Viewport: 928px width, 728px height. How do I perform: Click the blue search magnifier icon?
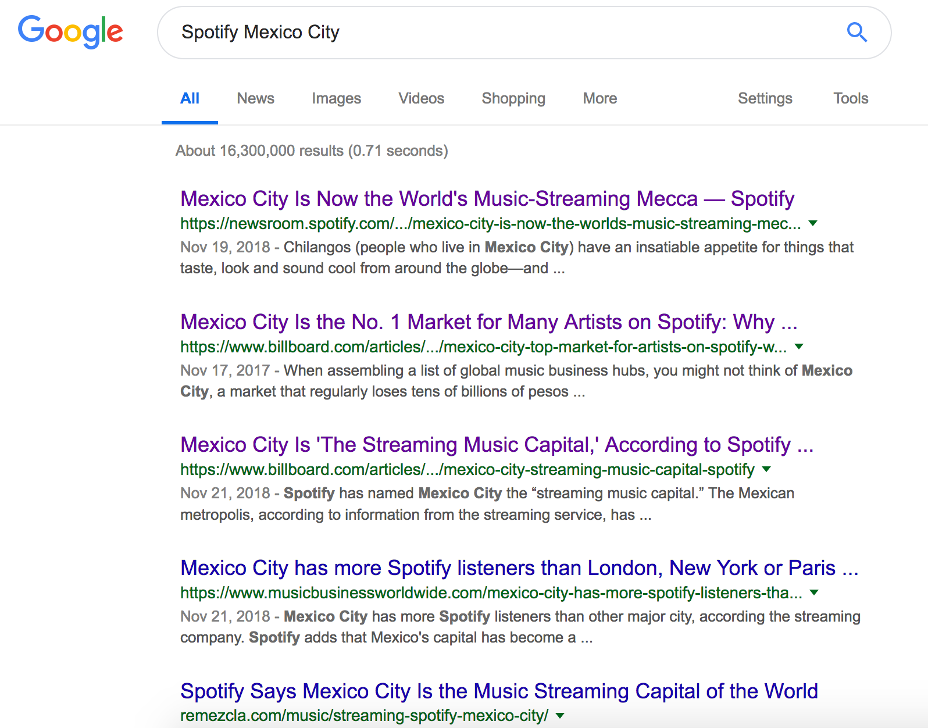point(856,32)
